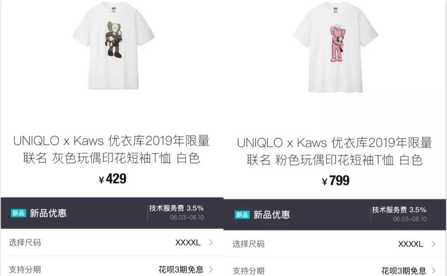Open size chevron for pink T-shirt
Screen dimensions: 447x276
(x=434, y=244)
